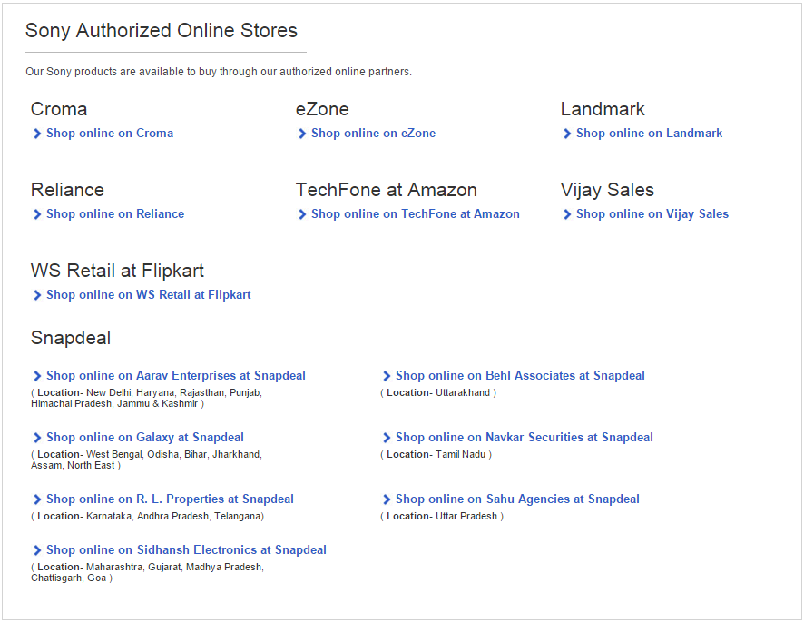The image size is (804, 623).
Task: Visit the Shop online on Croma text link
Action: pyautogui.click(x=110, y=133)
